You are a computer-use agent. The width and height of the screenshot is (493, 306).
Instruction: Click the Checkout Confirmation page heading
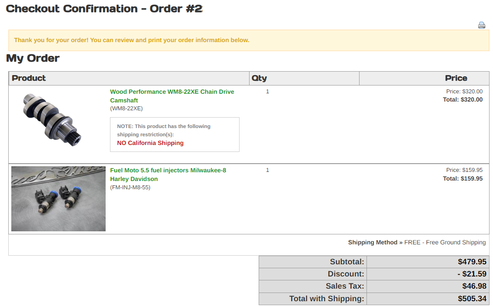(104, 9)
